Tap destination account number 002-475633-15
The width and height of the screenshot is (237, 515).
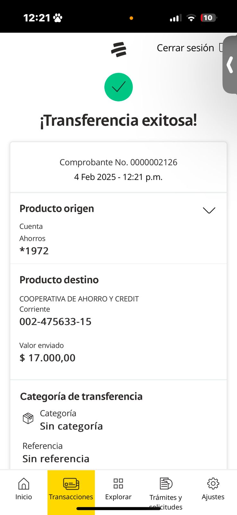tap(56, 322)
